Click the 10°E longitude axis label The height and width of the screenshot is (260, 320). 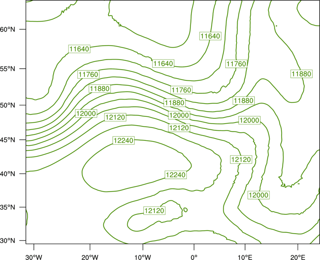pos(245,257)
